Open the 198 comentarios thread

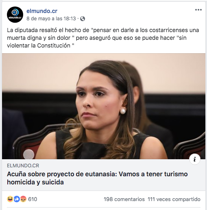click(x=124, y=199)
